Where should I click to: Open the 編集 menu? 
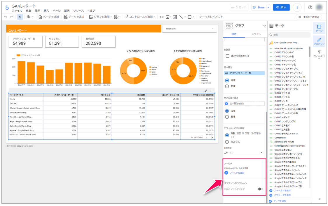click(x=28, y=11)
